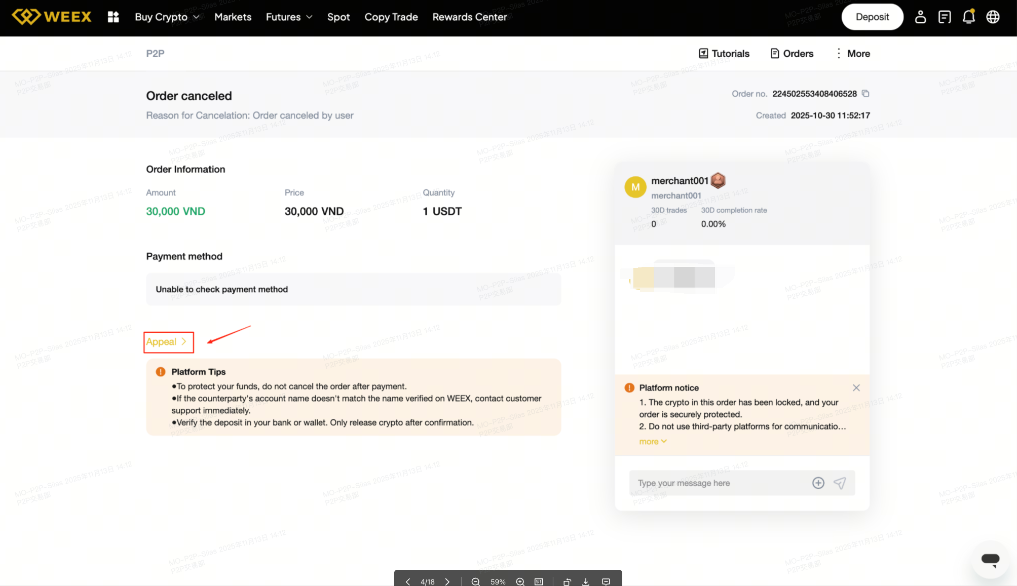Click the WEEX logo

coord(52,17)
